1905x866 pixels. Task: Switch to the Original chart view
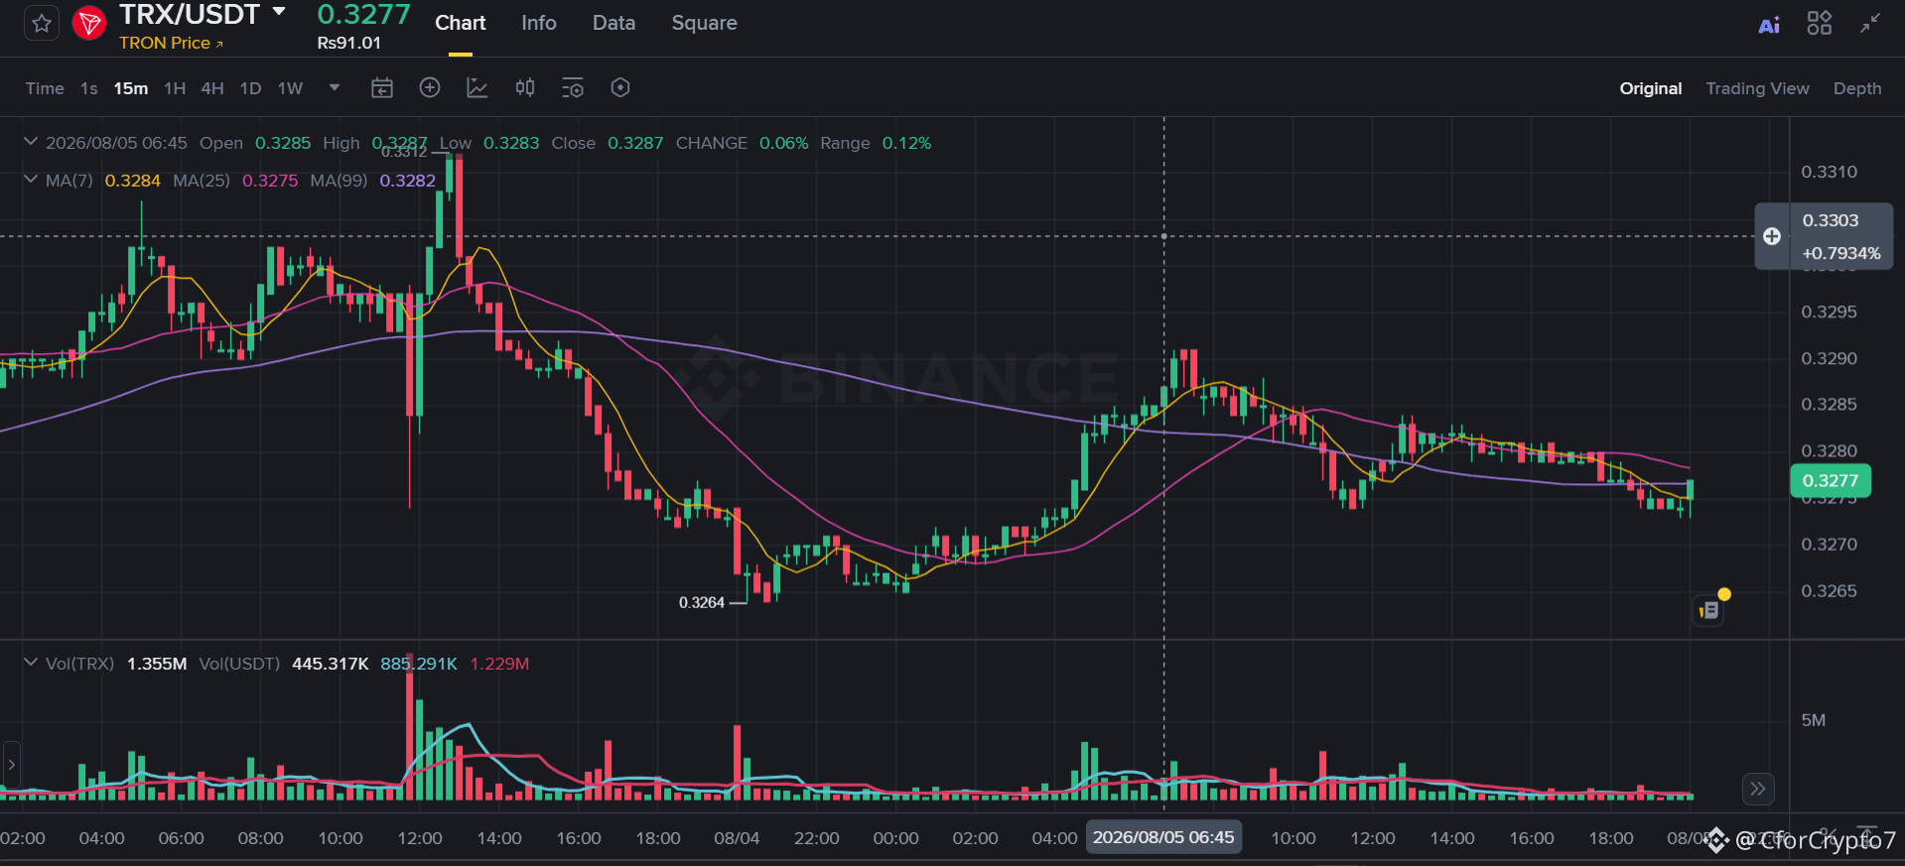1651,88
